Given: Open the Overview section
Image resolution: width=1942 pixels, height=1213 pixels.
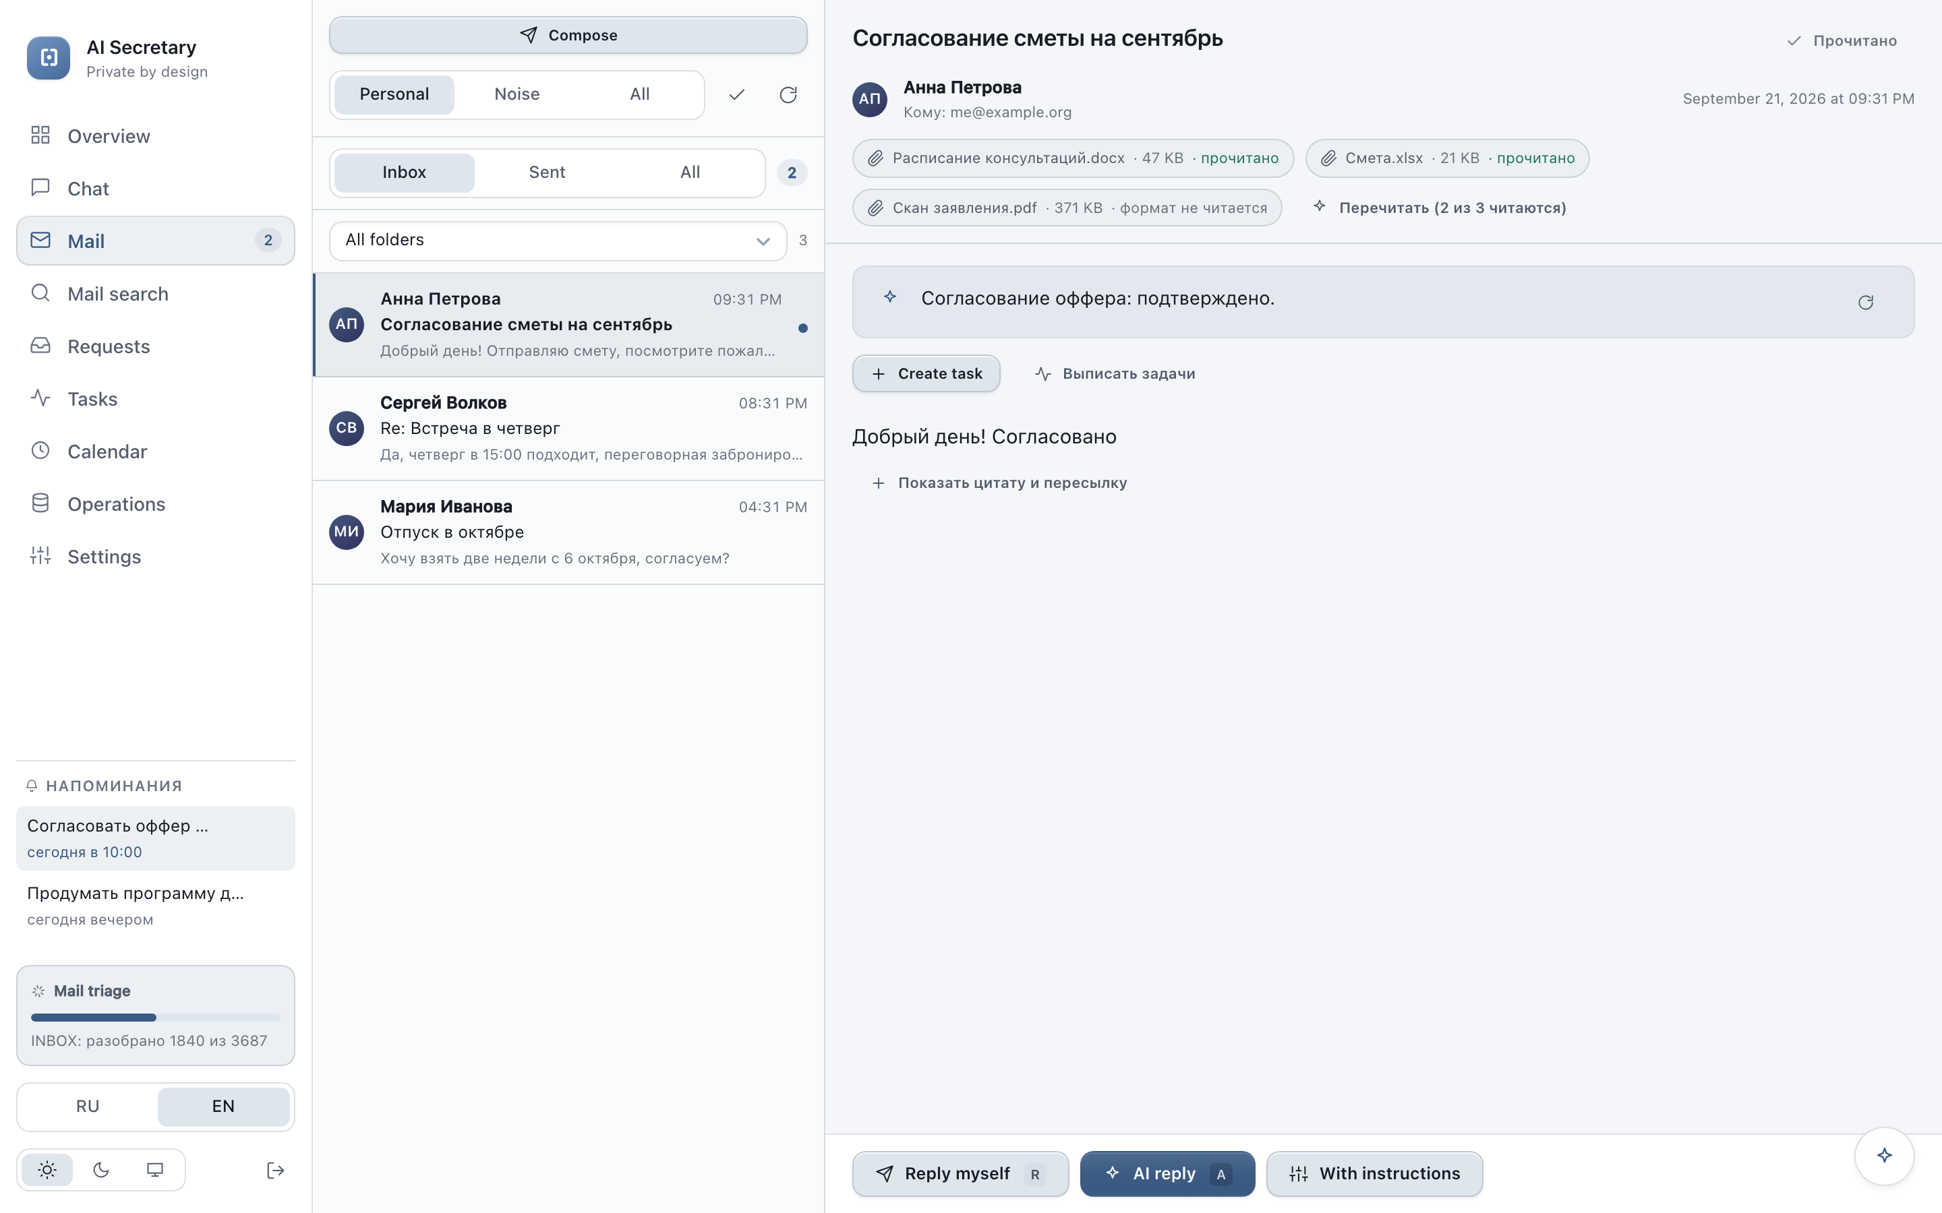Looking at the screenshot, I should click(x=156, y=135).
